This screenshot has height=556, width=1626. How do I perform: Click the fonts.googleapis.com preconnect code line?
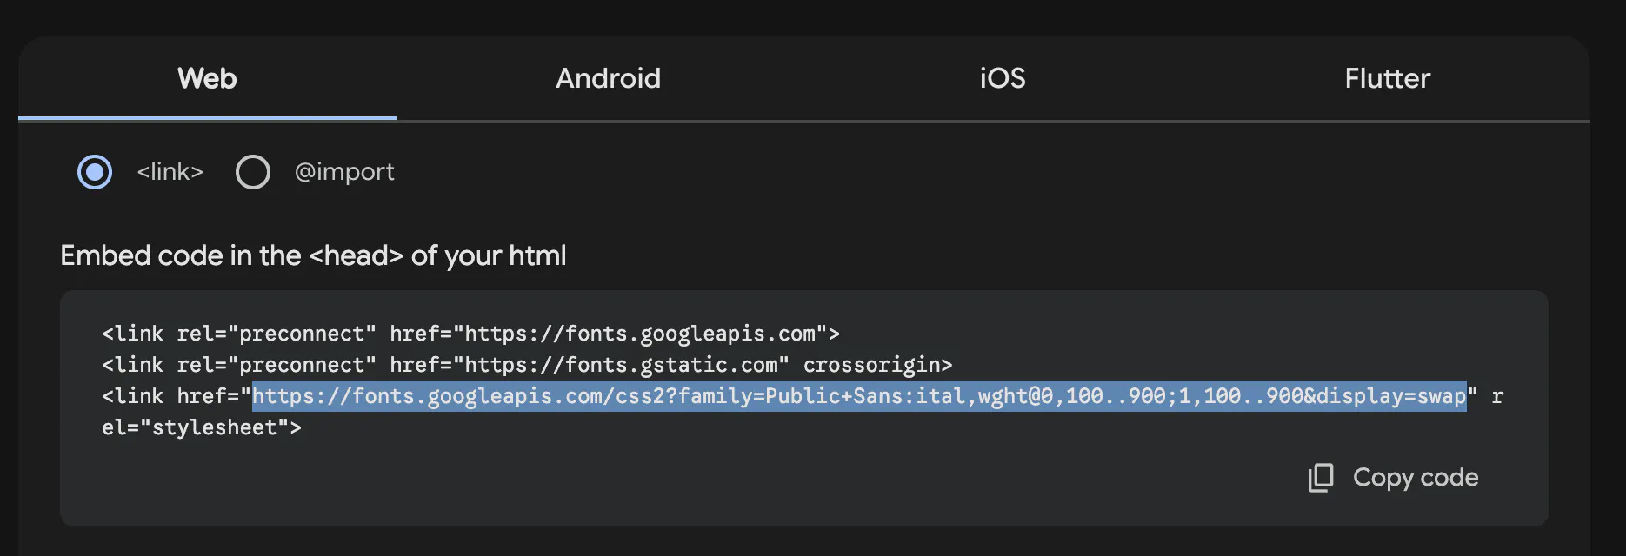coord(470,334)
